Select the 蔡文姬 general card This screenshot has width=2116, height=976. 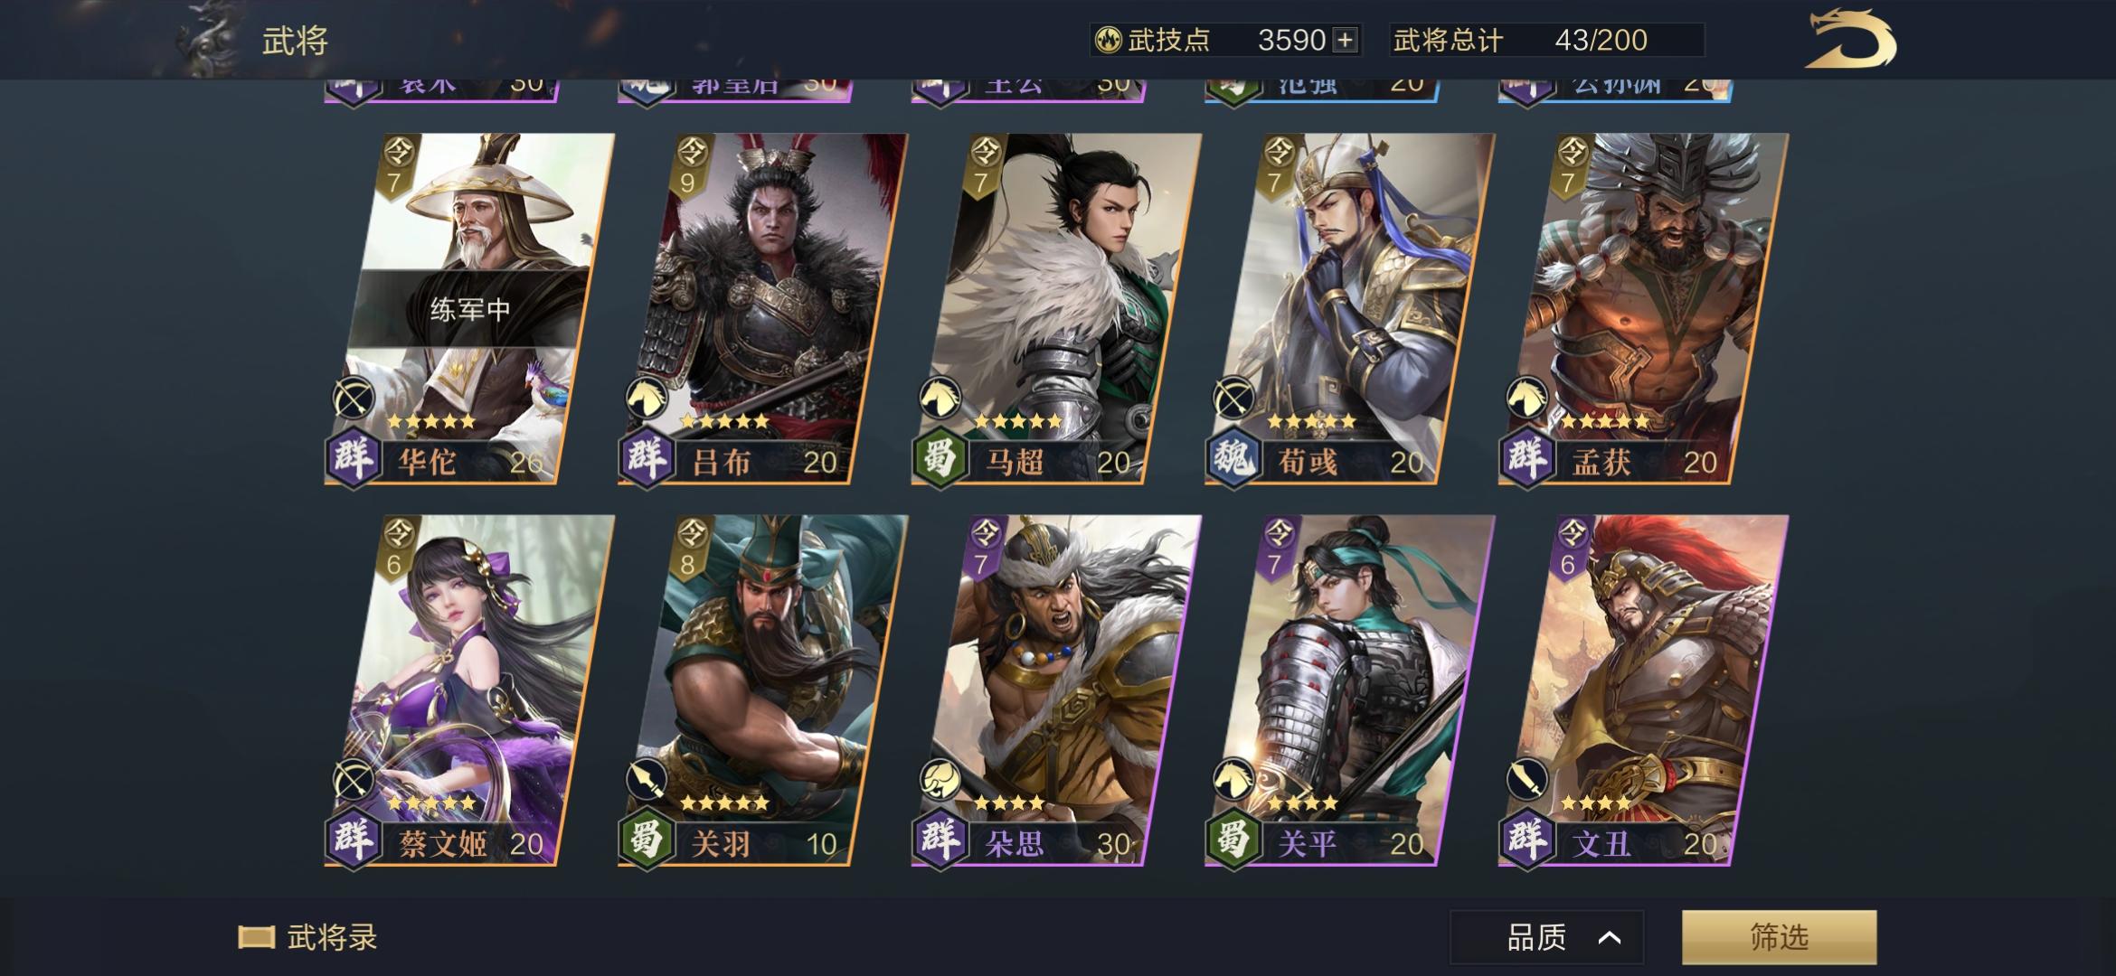coord(469,690)
